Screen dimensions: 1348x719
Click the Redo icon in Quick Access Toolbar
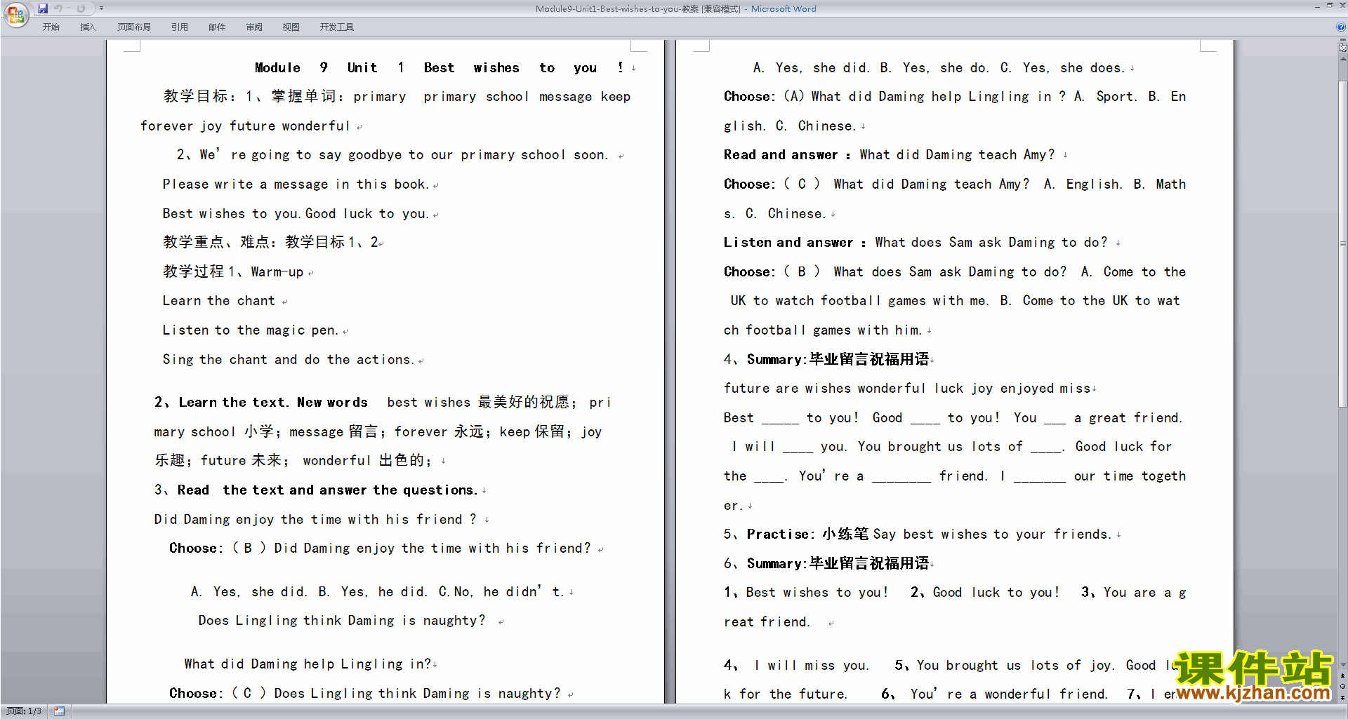81,8
